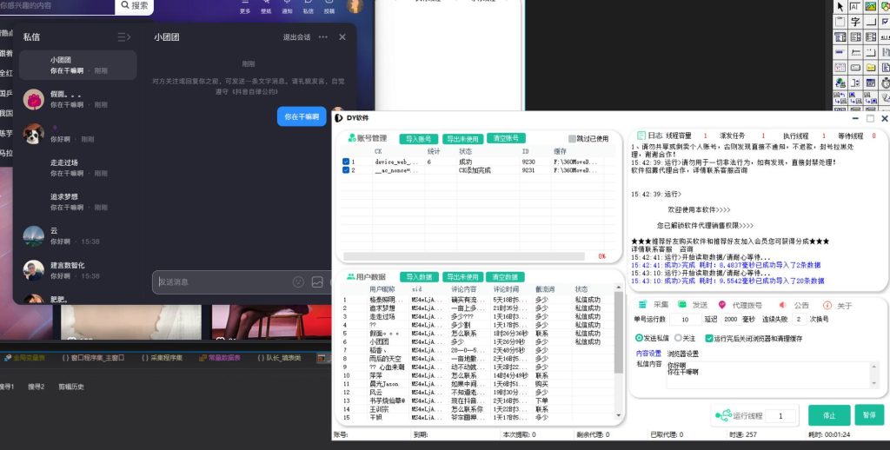Image resolution: width=890 pixels, height=450 pixels.
Task: Open the 队长_填表类 editor tab
Action: click(279, 358)
